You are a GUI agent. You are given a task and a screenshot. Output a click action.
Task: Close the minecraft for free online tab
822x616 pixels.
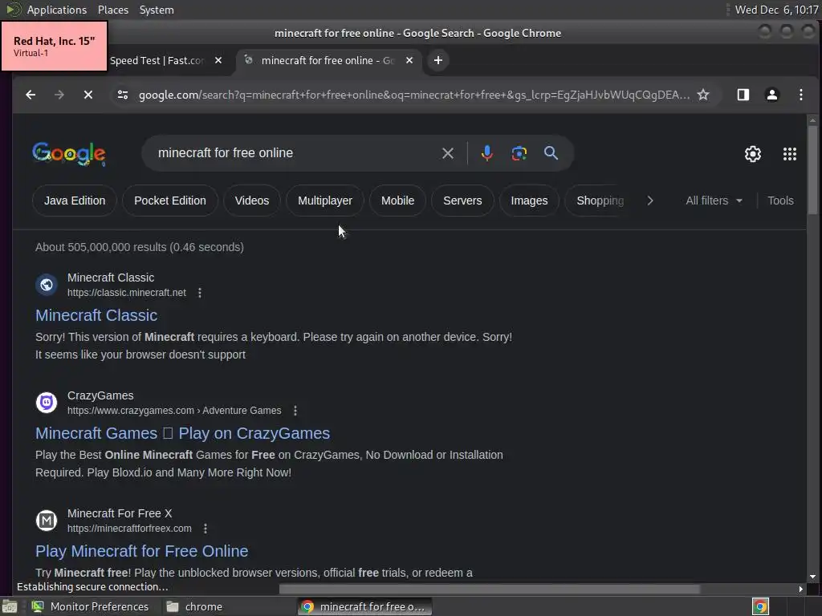click(x=409, y=60)
